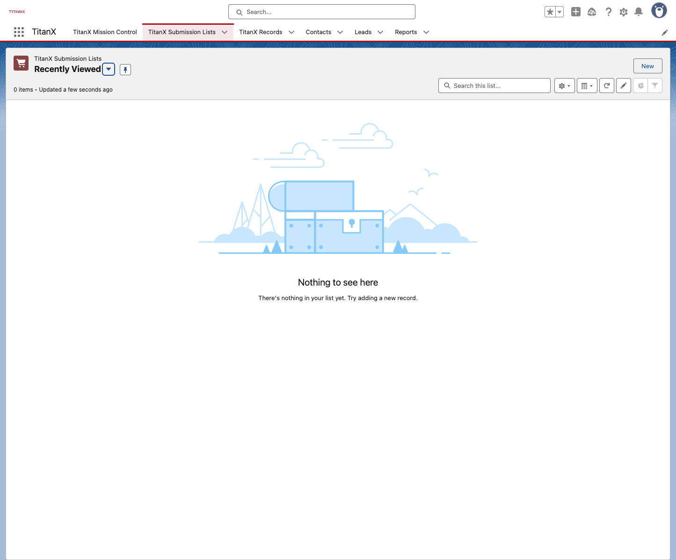Open the Contacts tab
Screen dimensions: 676x560
319,32
